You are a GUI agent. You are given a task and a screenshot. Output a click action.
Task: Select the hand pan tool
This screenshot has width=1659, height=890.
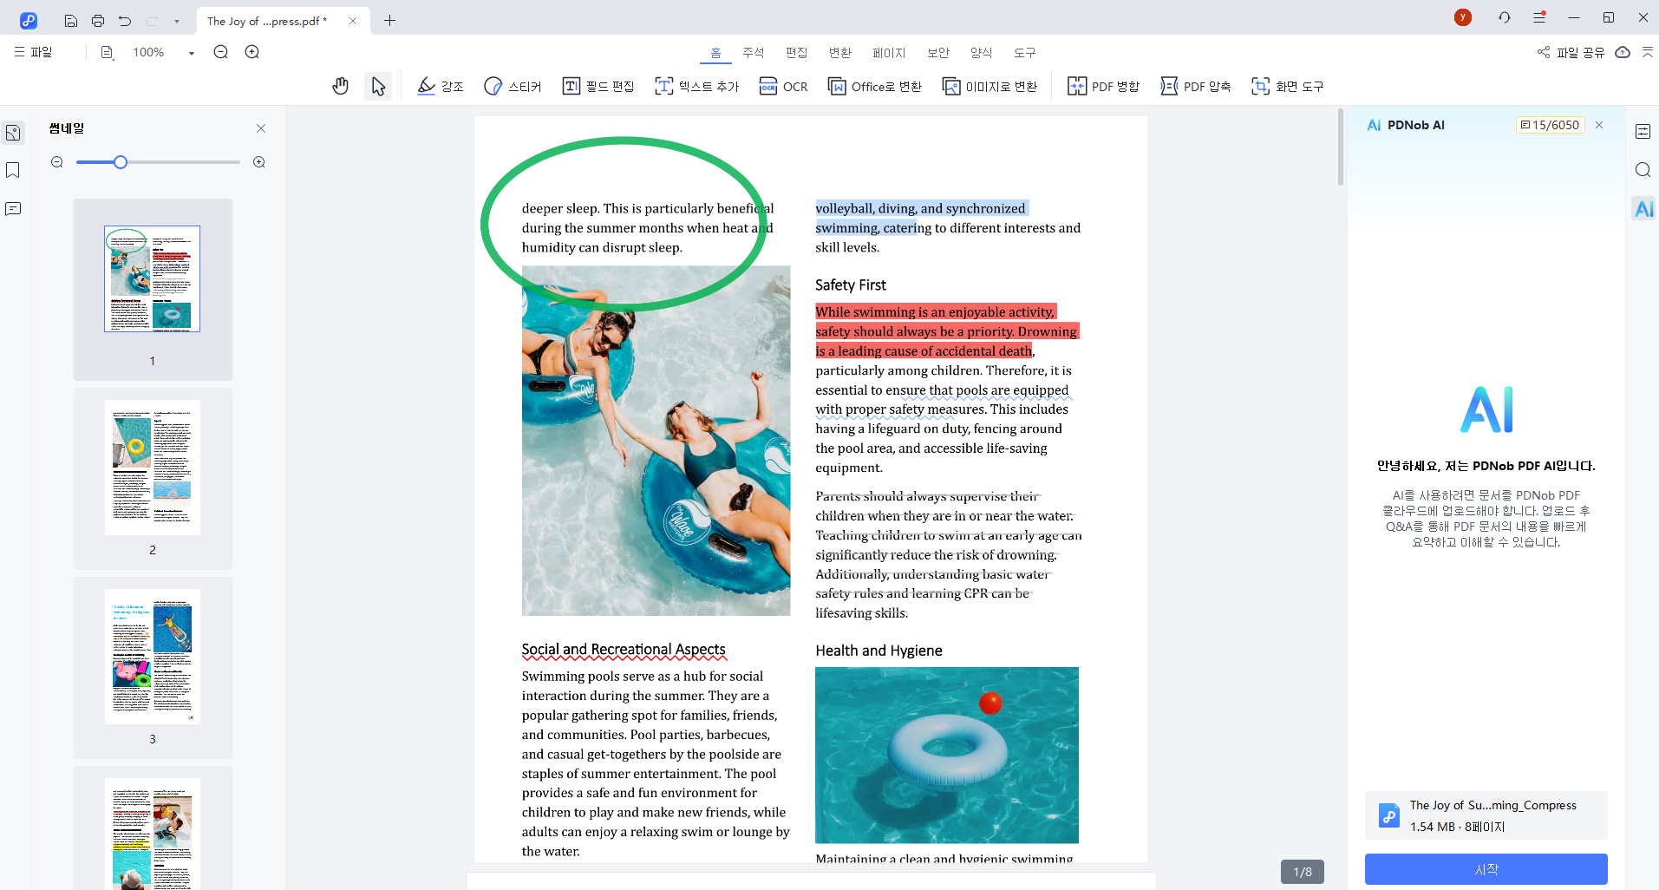click(340, 86)
